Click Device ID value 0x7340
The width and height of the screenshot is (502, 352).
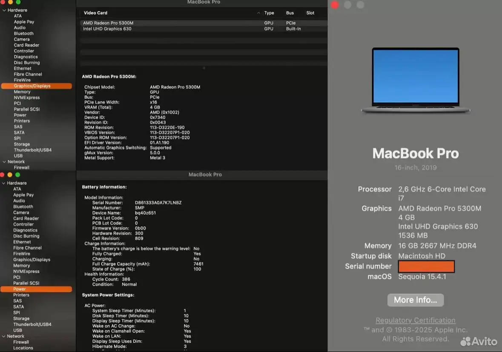(x=158, y=117)
